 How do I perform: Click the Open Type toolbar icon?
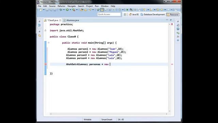[82, 10]
